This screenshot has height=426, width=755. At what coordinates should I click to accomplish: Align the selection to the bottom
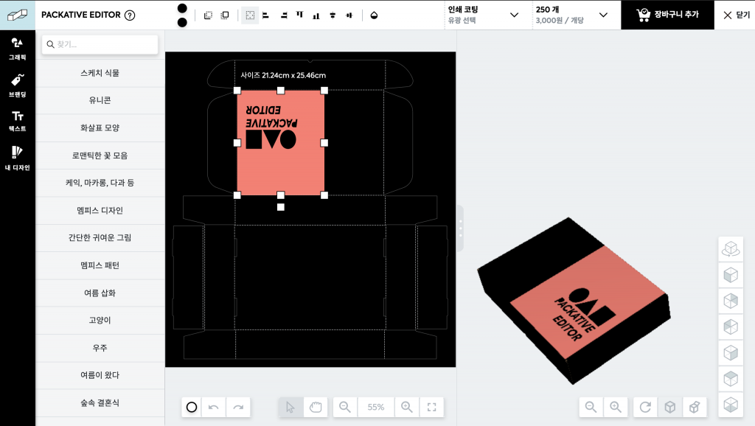click(x=316, y=15)
